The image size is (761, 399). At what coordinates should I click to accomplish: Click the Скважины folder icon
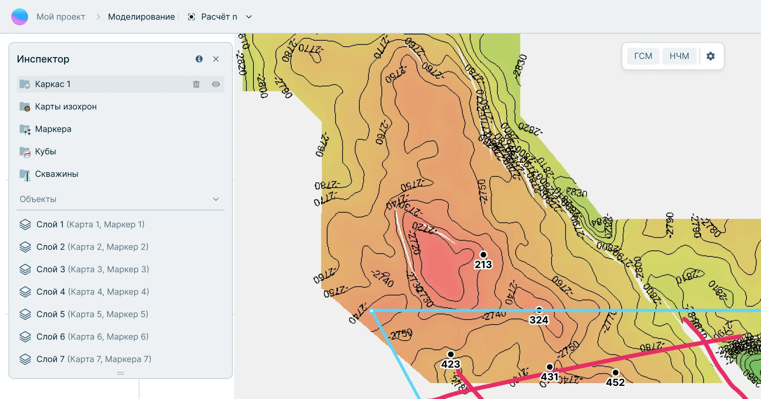point(25,174)
